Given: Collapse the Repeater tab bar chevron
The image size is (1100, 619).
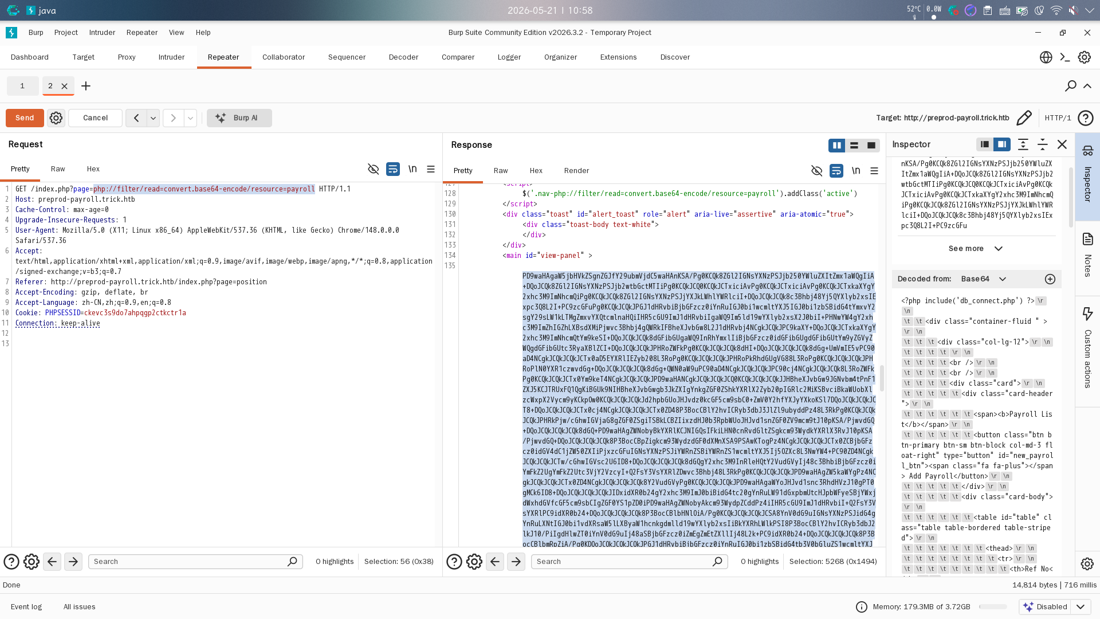Looking at the screenshot, I should (x=1087, y=86).
